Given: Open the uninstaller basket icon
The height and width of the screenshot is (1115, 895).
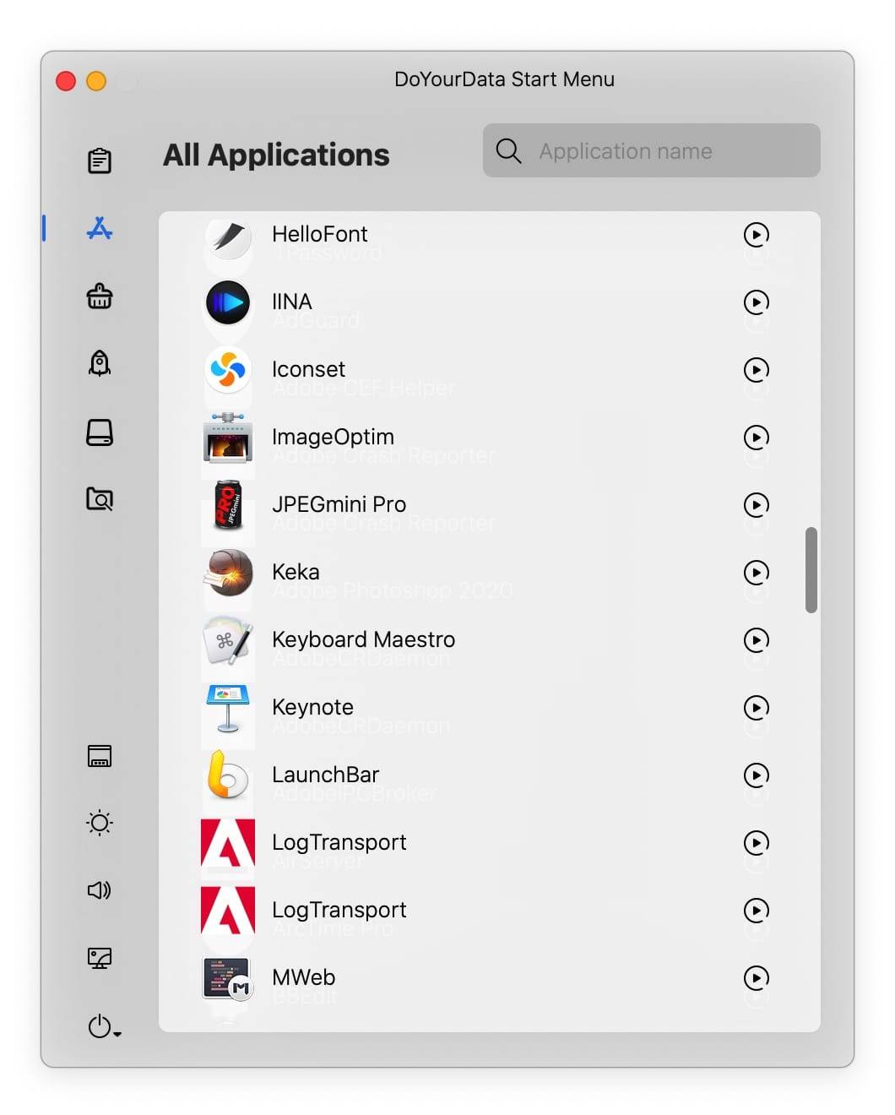Looking at the screenshot, I should click(x=100, y=296).
